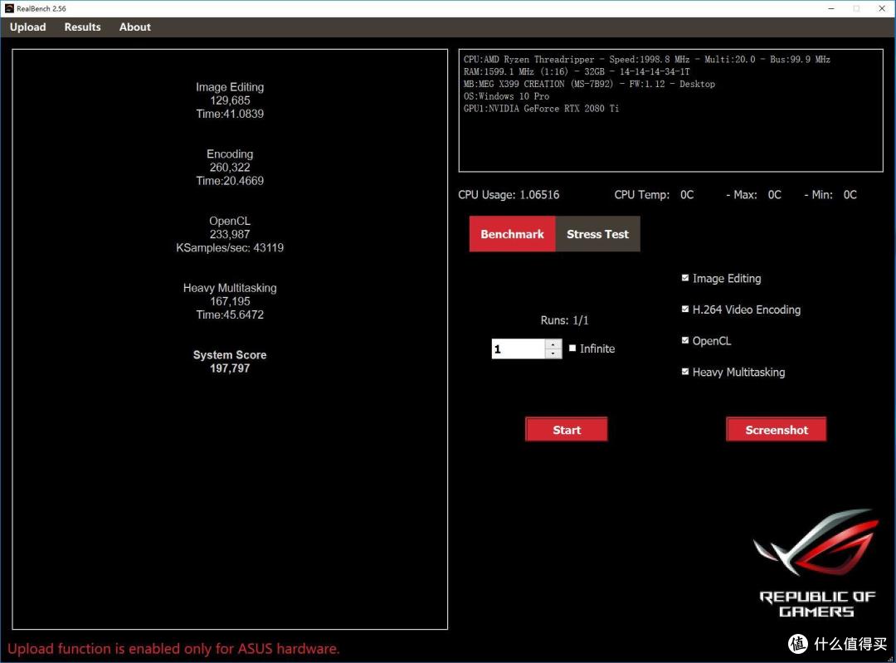Switch to the Benchmark tab
The height and width of the screenshot is (663, 896).
(x=512, y=234)
